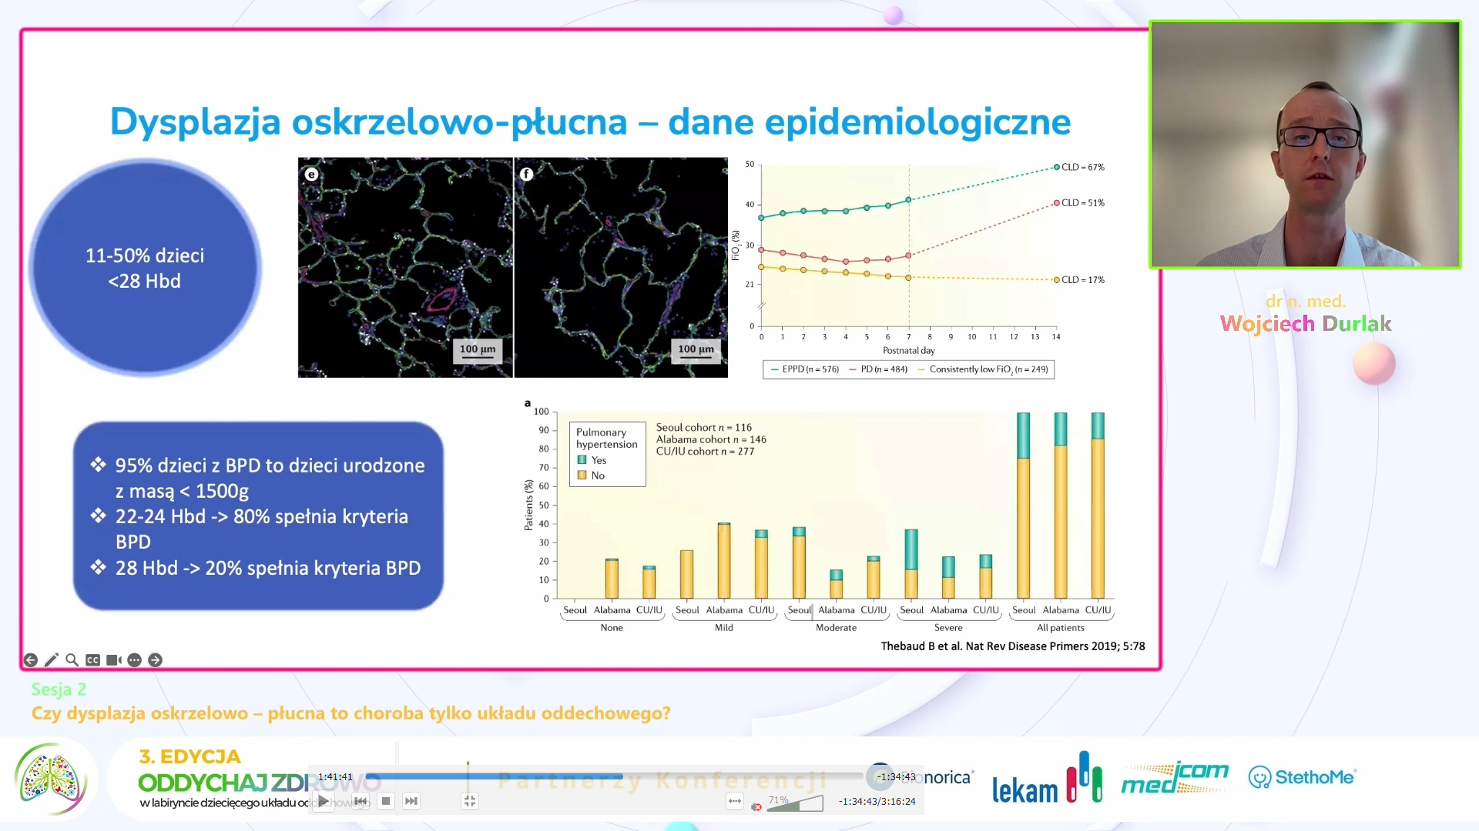Image resolution: width=1479 pixels, height=831 pixels.
Task: Click the Pulmonary hypertension Yes legend swatch
Action: click(x=582, y=459)
